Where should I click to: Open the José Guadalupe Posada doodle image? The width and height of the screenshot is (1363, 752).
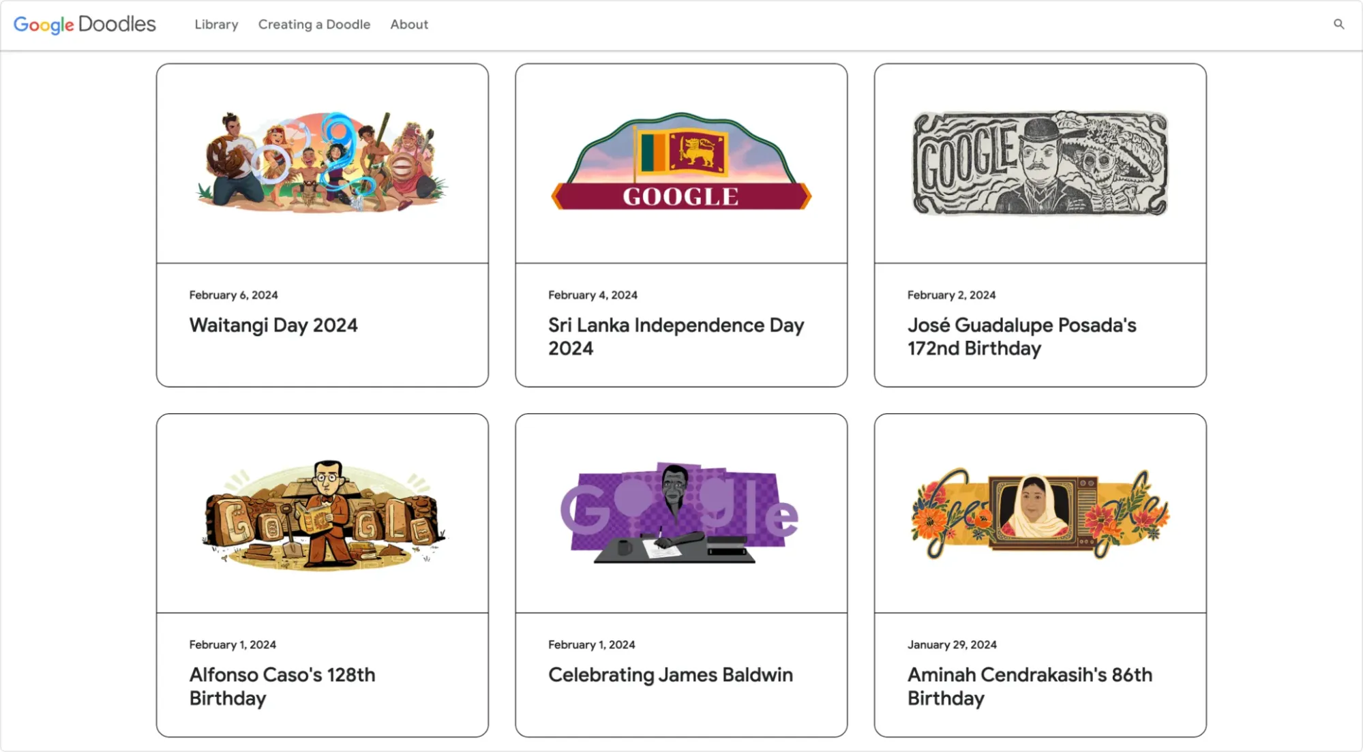point(1040,164)
